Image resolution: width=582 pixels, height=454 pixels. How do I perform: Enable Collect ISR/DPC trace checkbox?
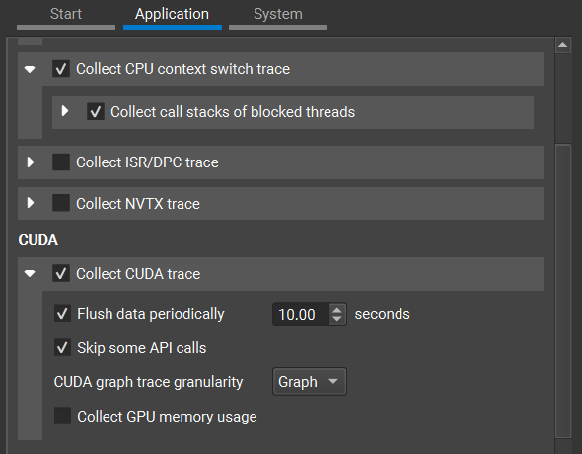(x=61, y=162)
